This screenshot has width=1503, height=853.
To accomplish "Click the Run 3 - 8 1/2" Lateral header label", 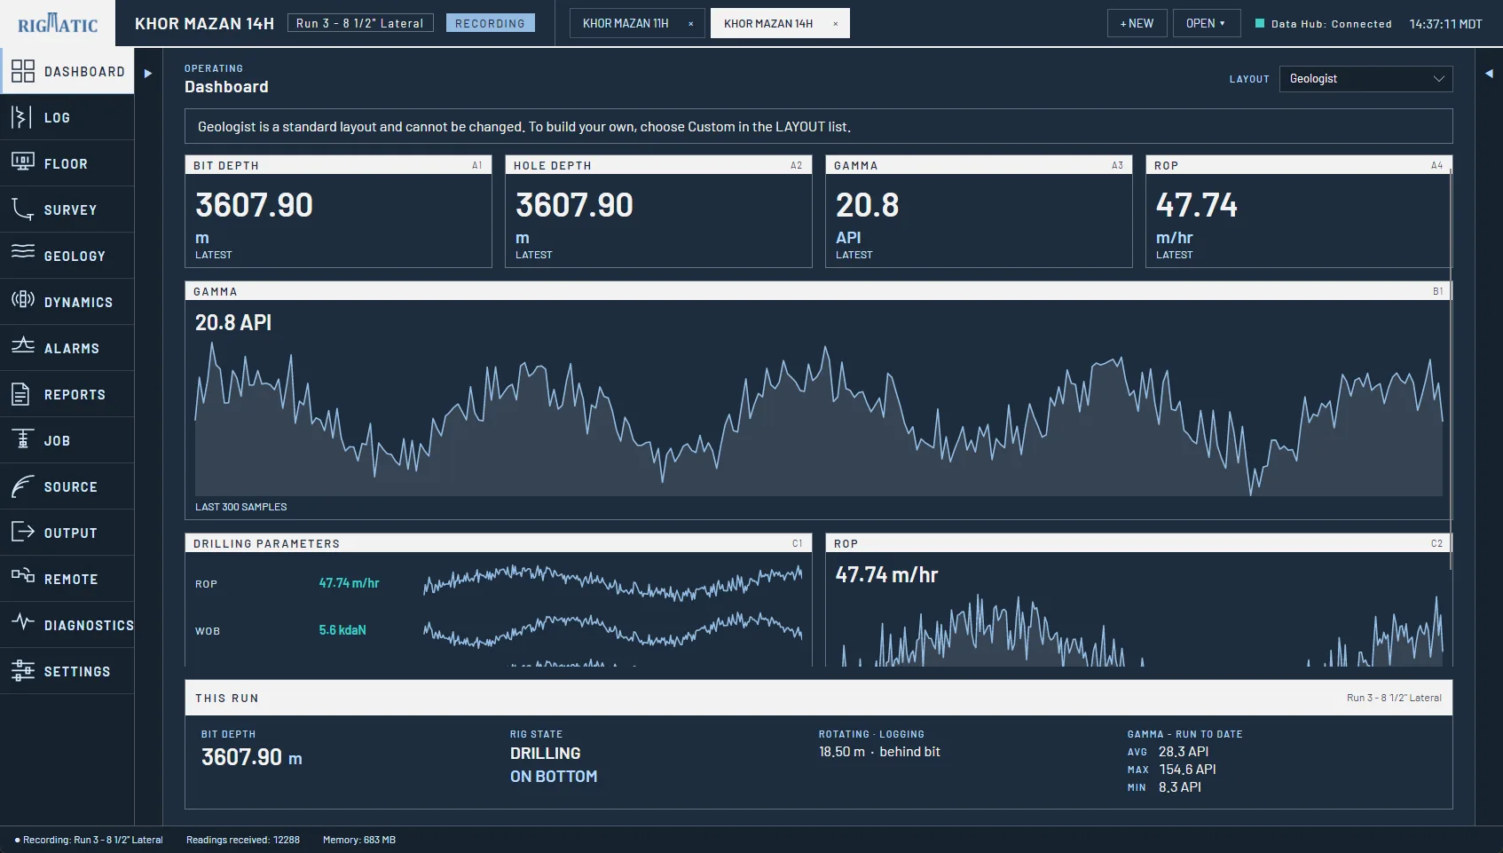I will point(360,23).
